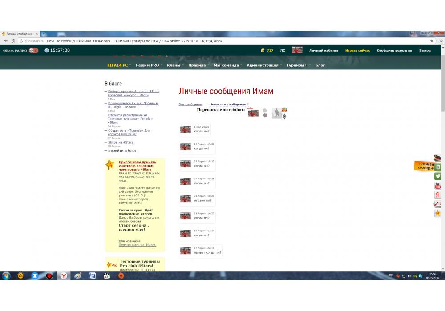
Task: Expand the Турниры+ dropdown menu
Action: 297,65
